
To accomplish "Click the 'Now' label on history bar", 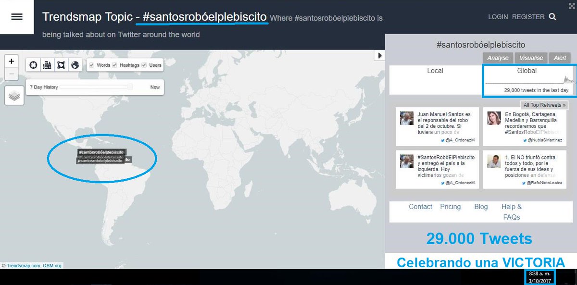I will tap(155, 87).
